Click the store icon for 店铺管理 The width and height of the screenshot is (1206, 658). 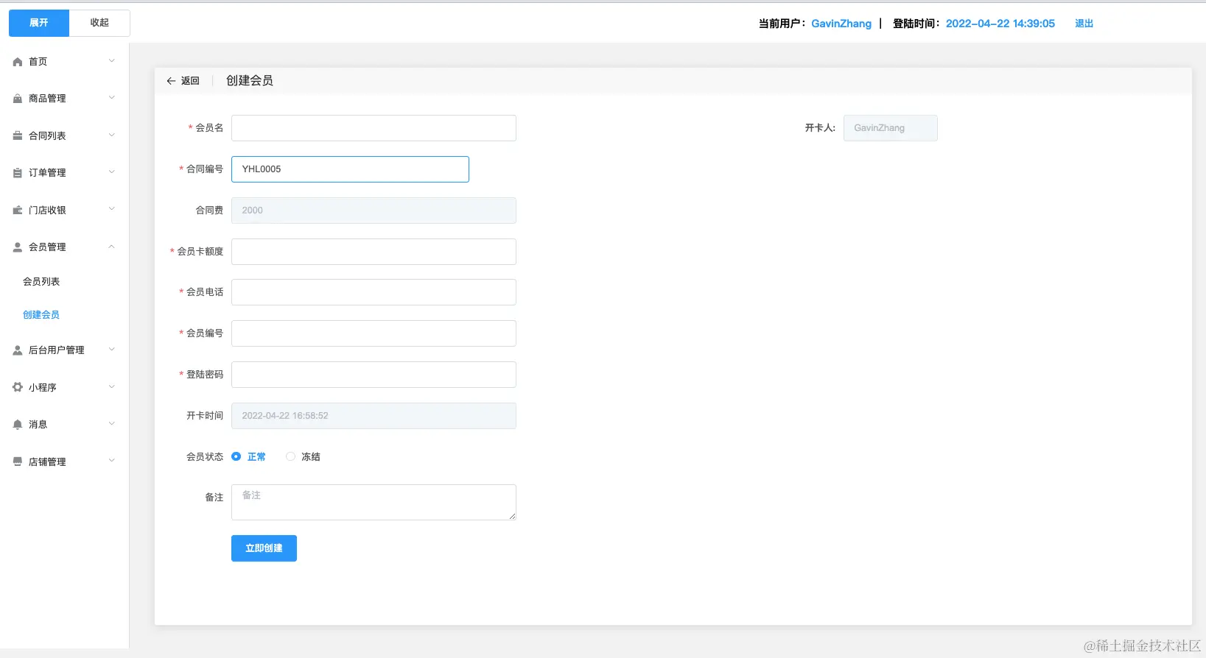(x=18, y=461)
